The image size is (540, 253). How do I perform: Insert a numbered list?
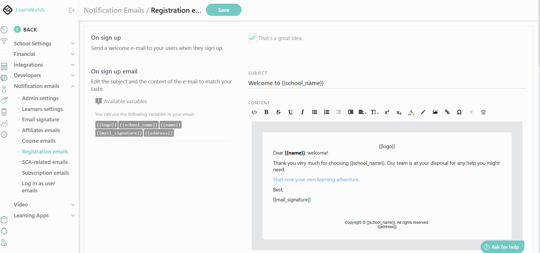click(327, 112)
